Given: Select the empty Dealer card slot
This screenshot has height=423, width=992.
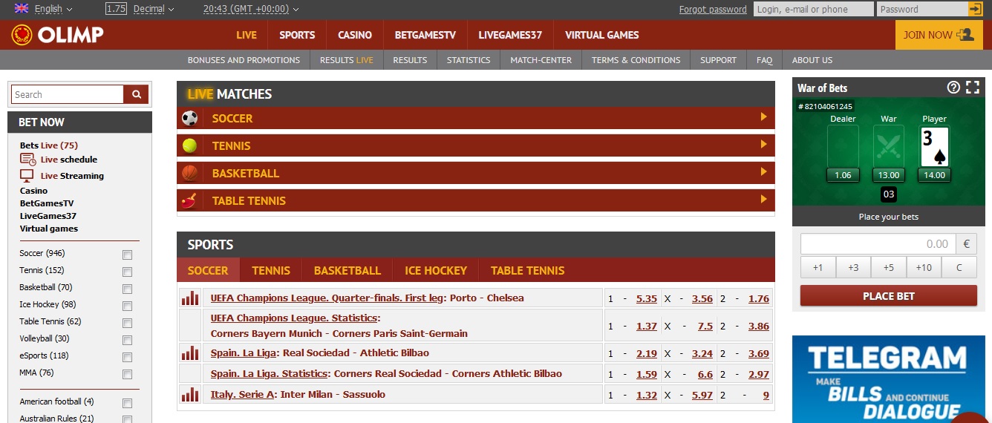Looking at the screenshot, I should pos(843,147).
